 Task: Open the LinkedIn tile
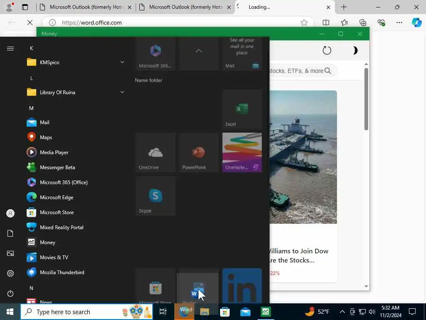point(242,286)
